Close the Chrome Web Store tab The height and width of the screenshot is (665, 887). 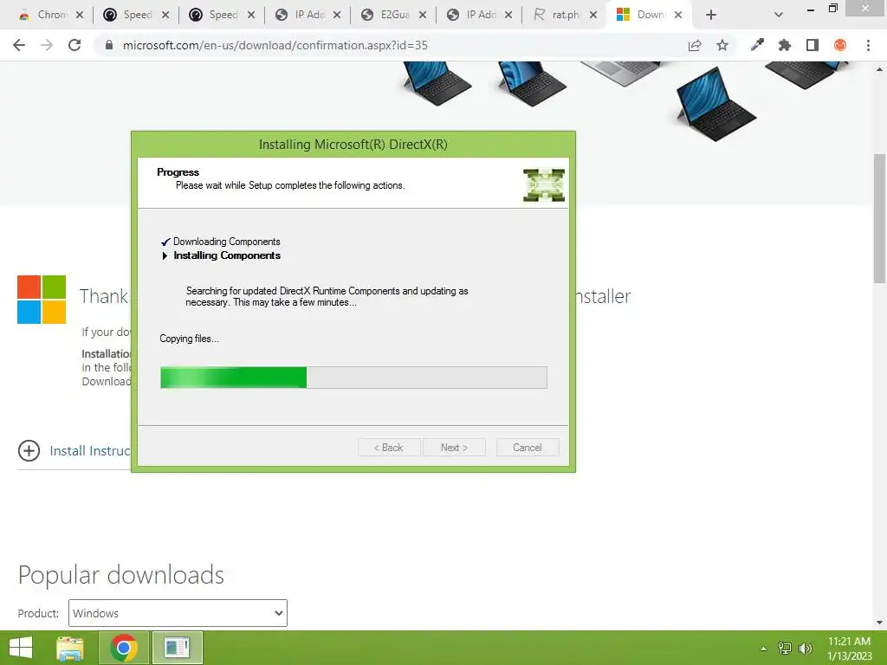(x=80, y=16)
